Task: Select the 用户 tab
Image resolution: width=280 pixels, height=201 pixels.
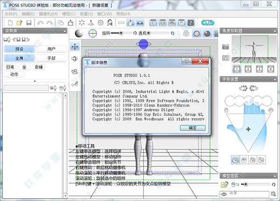Action: 51,49
